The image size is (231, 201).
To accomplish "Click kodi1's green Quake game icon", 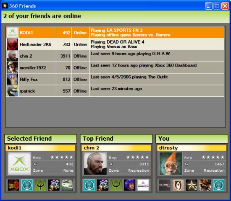I will (x=40, y=185).
